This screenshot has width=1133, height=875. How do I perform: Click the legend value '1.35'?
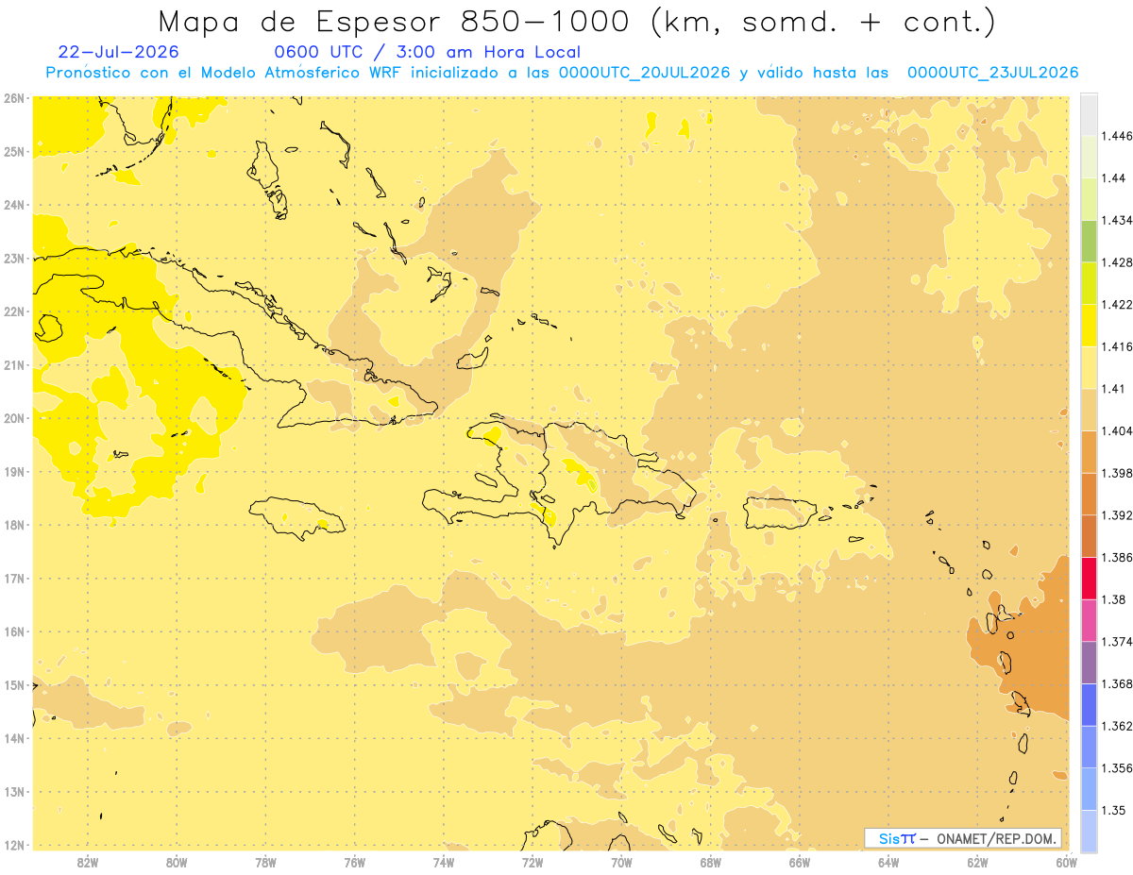coord(1112,810)
